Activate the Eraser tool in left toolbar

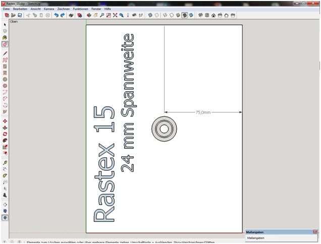[x=5, y=44]
